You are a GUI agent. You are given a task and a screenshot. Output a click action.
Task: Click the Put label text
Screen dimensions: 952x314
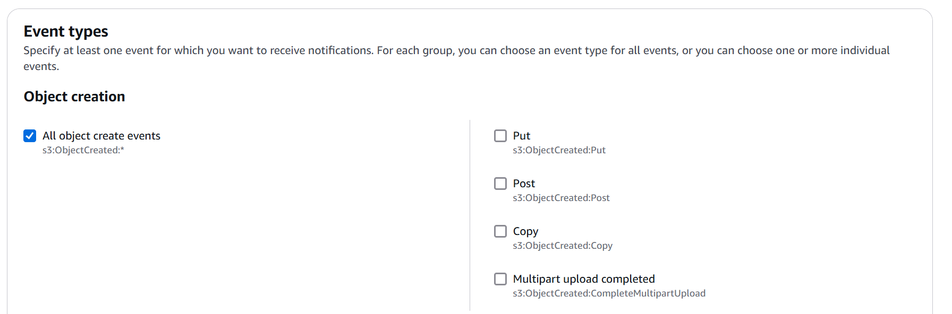522,136
